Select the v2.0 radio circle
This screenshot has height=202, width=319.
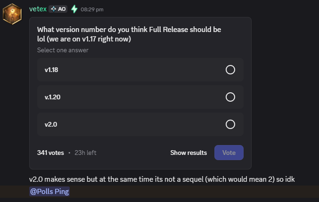click(230, 124)
